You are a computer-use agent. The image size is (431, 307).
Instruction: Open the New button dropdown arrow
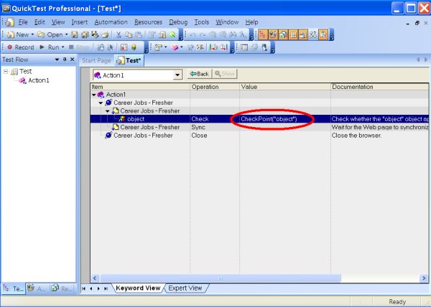[x=32, y=34]
